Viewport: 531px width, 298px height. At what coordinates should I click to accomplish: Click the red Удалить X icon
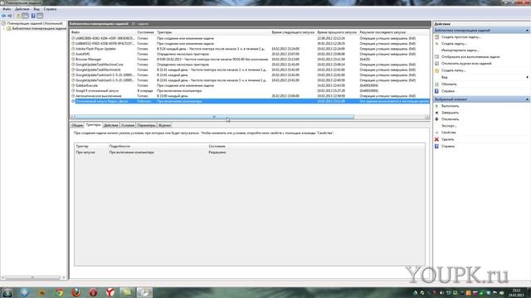coord(437,139)
